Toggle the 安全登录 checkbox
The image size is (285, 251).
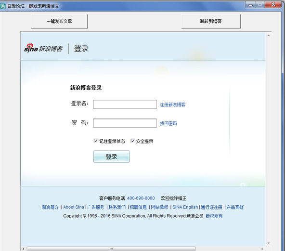pyautogui.click(x=132, y=141)
